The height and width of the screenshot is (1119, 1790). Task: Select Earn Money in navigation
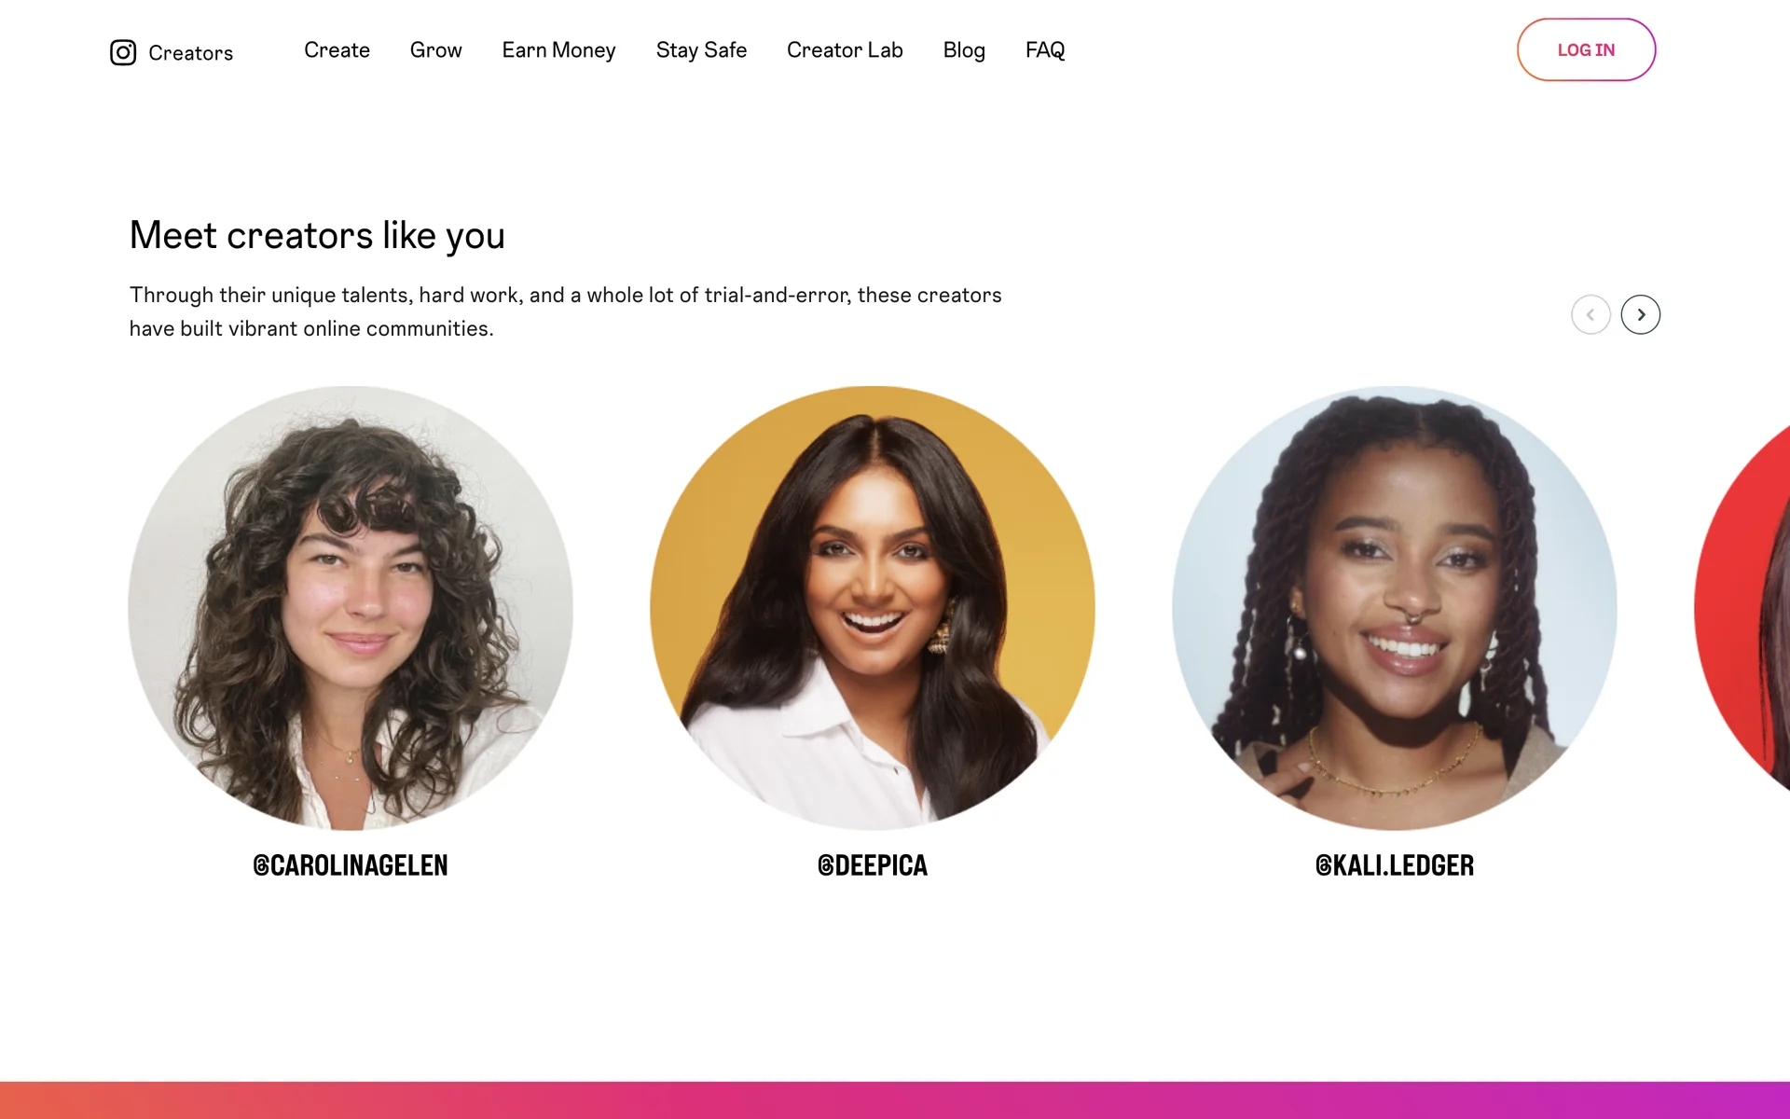[558, 50]
